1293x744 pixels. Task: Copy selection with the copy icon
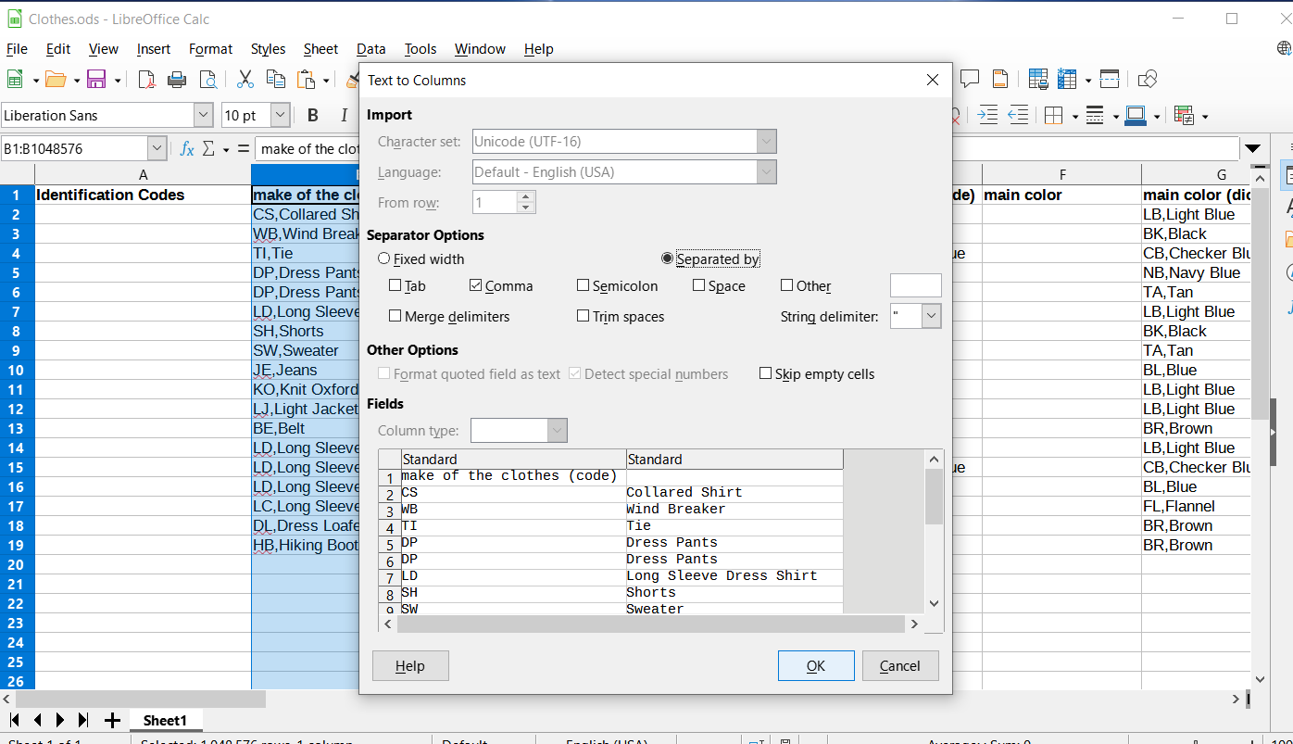point(276,80)
